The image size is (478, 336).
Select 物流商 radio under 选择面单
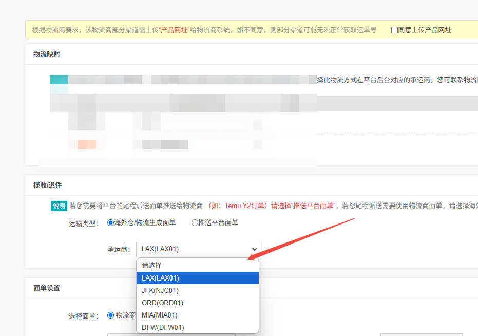[x=110, y=315]
